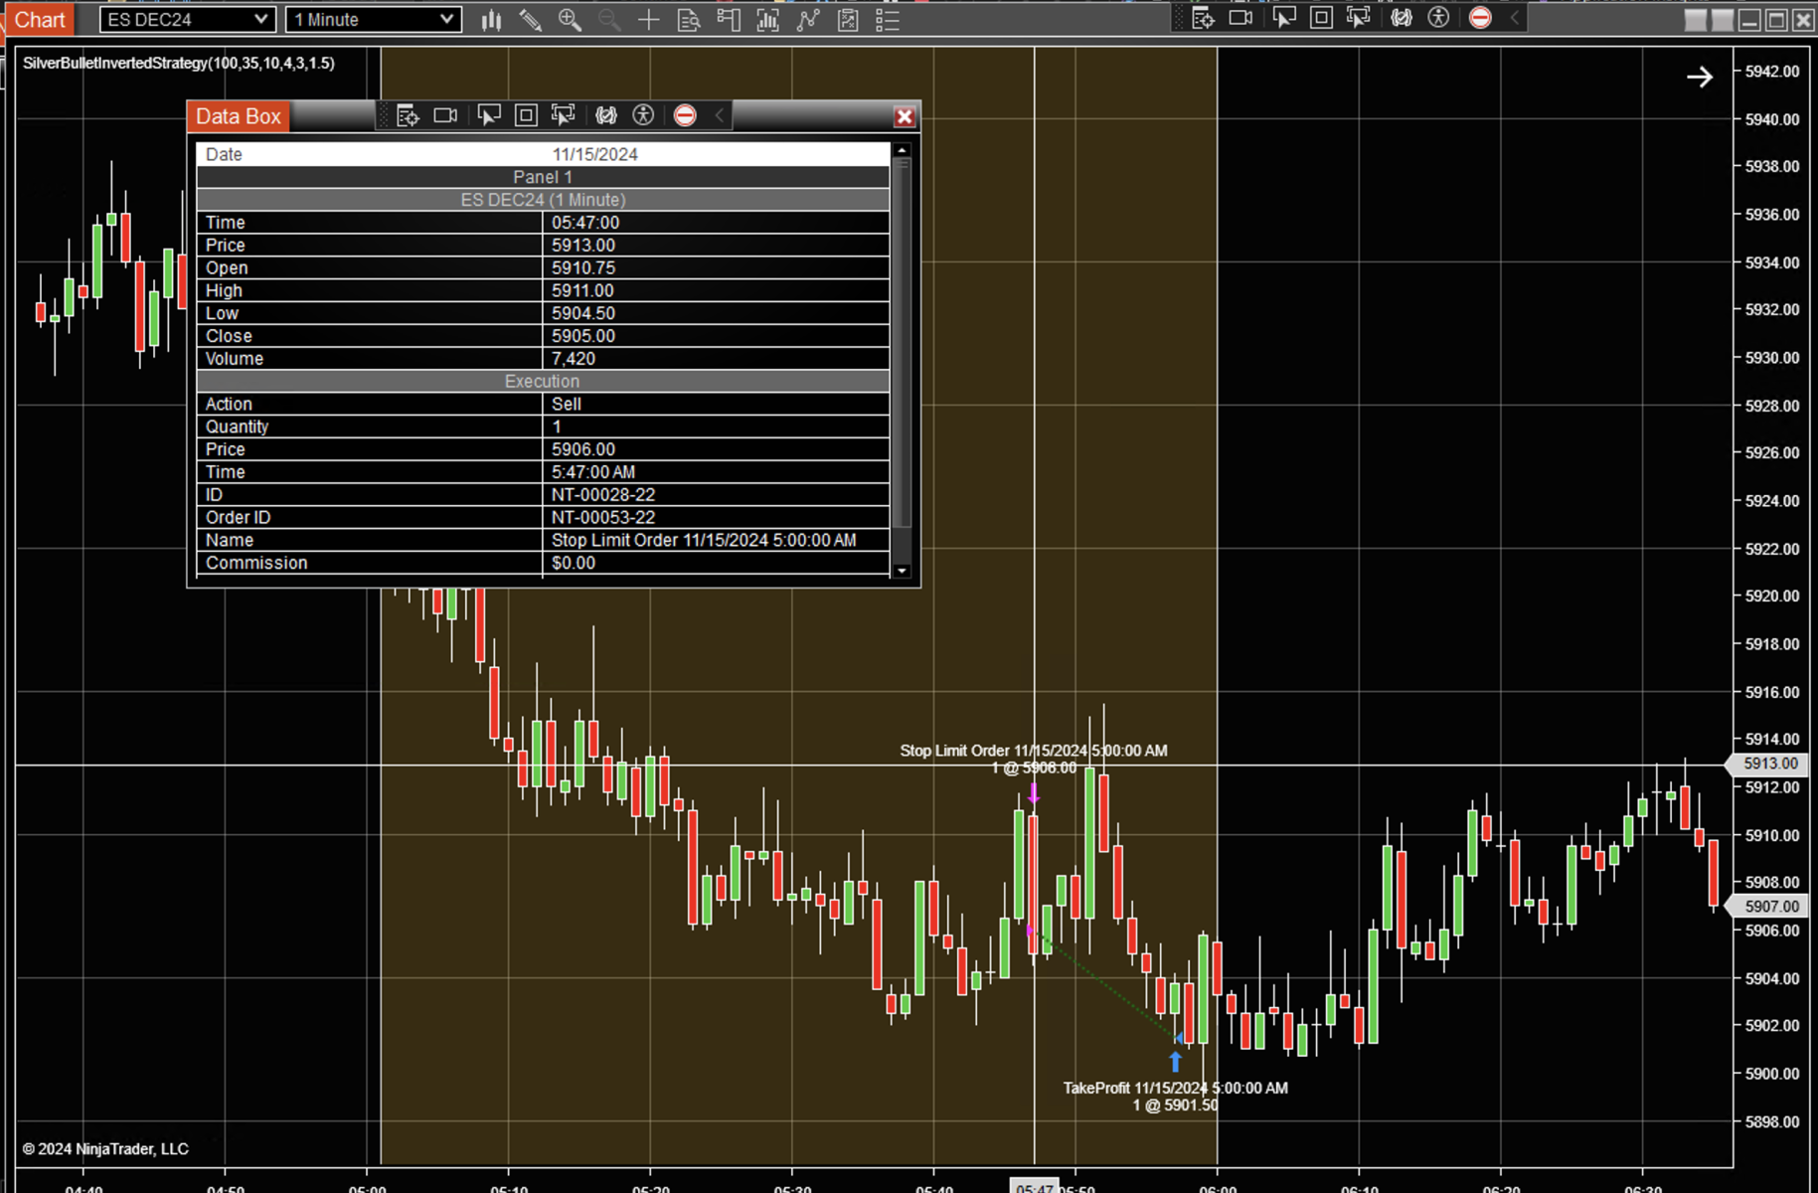Viewport: 1818px width, 1193px height.
Task: Click the Data Box scrollbar down arrow
Action: pyautogui.click(x=902, y=571)
